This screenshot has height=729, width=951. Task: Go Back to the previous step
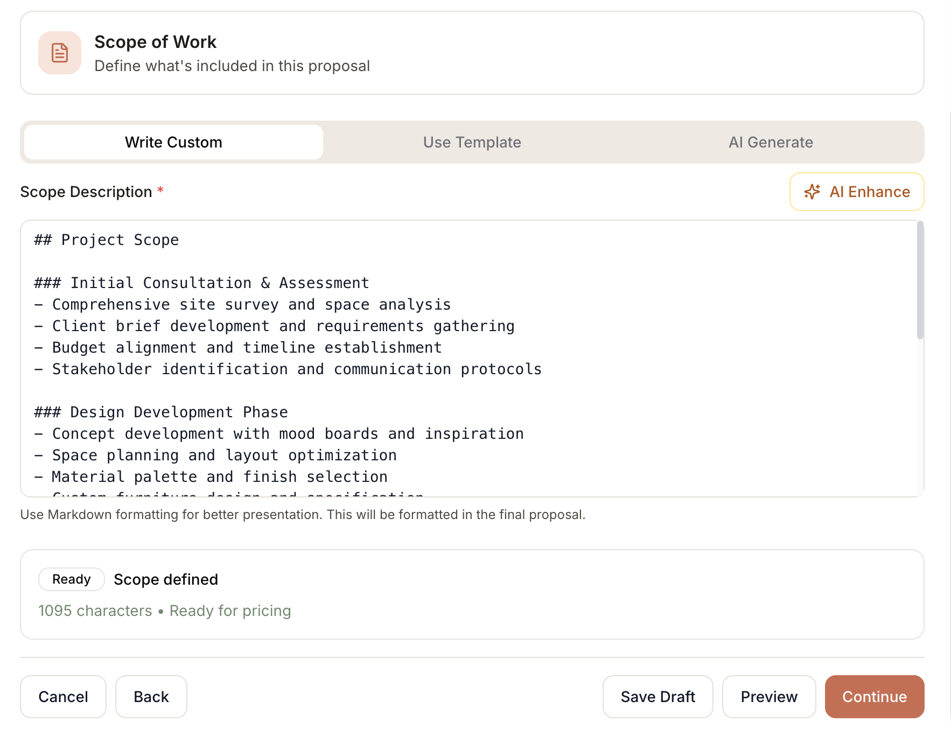(151, 696)
